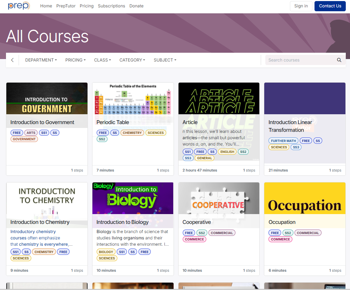Click the All Courses heading
This screenshot has width=350, height=290.
47,36
